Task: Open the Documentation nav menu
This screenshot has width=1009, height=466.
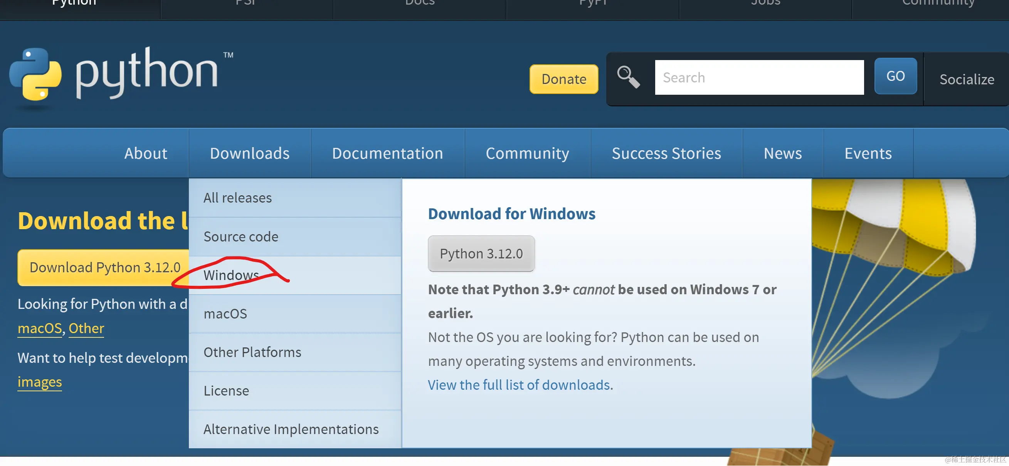Action: pos(387,153)
